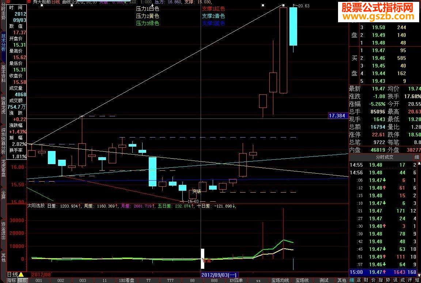Click the 20.63 high price label
421x283 pixels.
pos(303,6)
